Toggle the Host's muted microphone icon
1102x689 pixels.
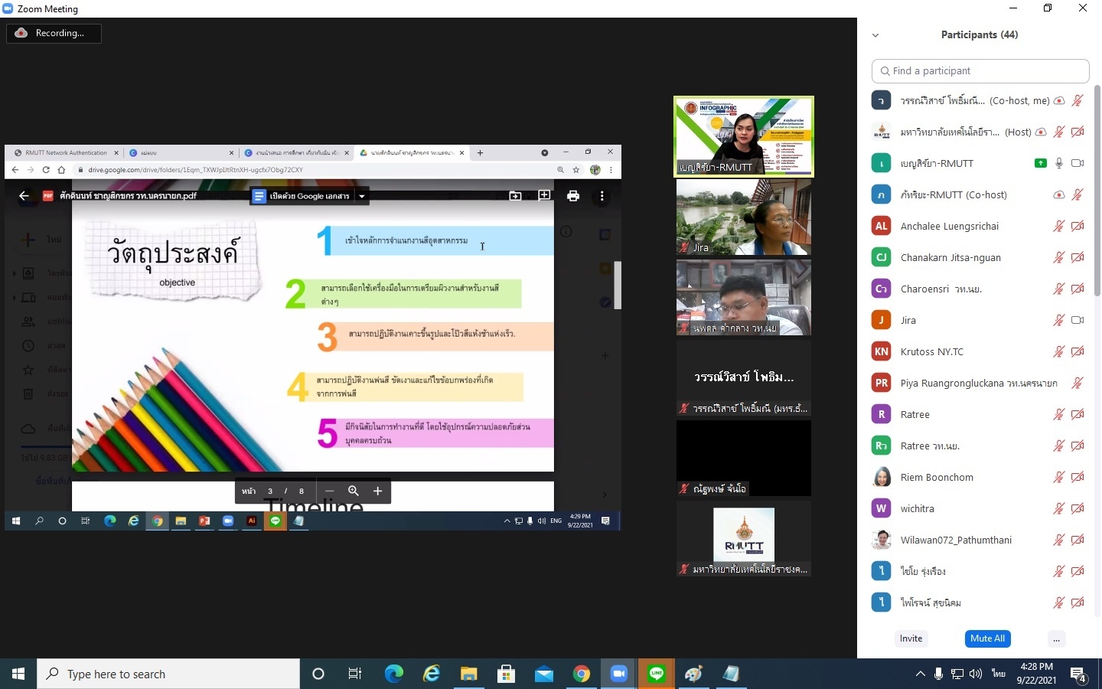(x=1059, y=132)
